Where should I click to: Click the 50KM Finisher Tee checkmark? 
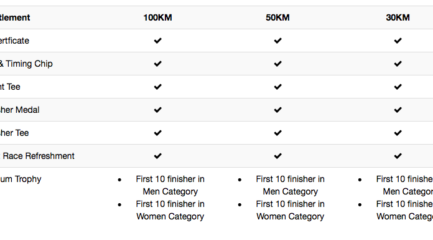click(x=278, y=133)
